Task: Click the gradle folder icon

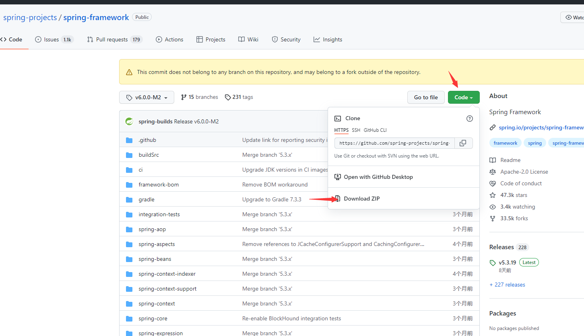Action: click(x=129, y=200)
